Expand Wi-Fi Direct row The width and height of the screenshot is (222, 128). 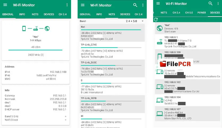(36, 120)
